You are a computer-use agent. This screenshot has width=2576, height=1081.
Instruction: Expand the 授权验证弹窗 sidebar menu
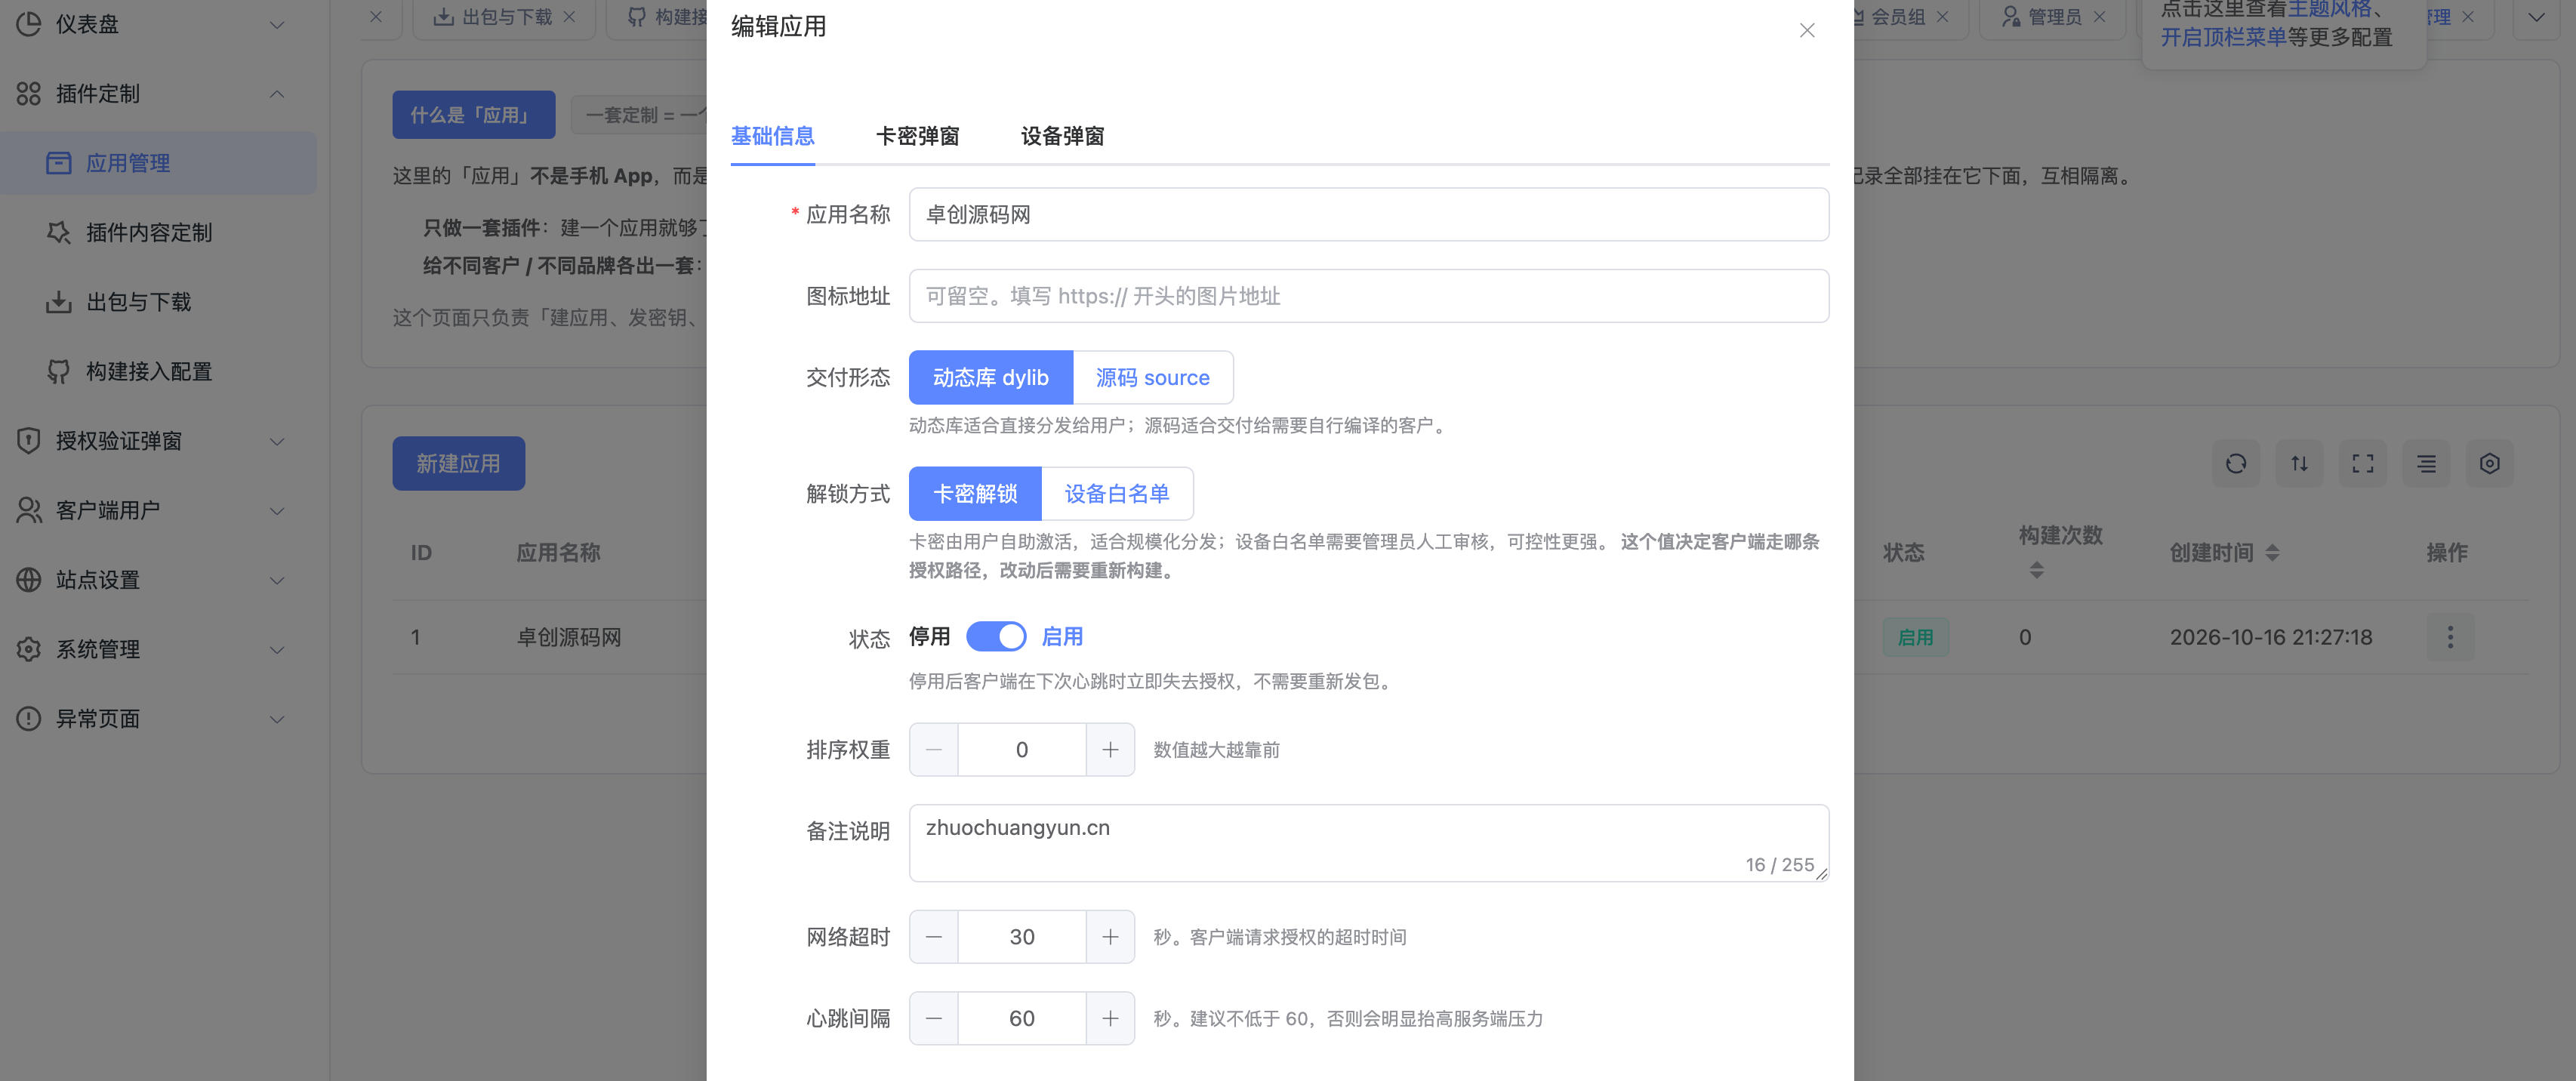(158, 441)
